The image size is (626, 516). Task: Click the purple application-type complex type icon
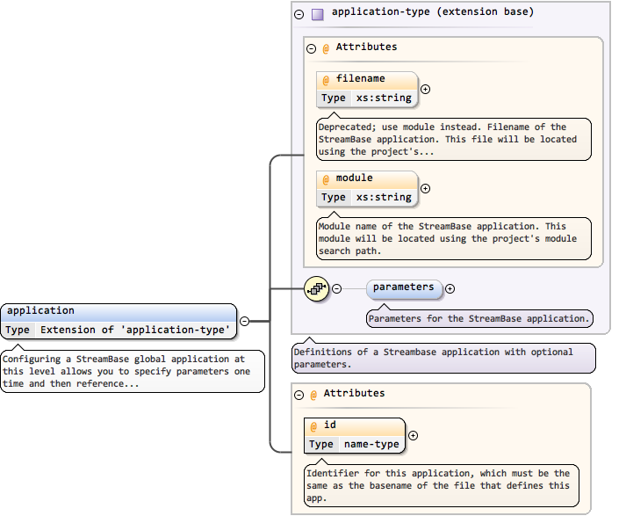click(318, 15)
